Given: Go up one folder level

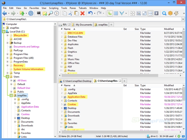Looking at the screenshot, I should click(22, 13).
